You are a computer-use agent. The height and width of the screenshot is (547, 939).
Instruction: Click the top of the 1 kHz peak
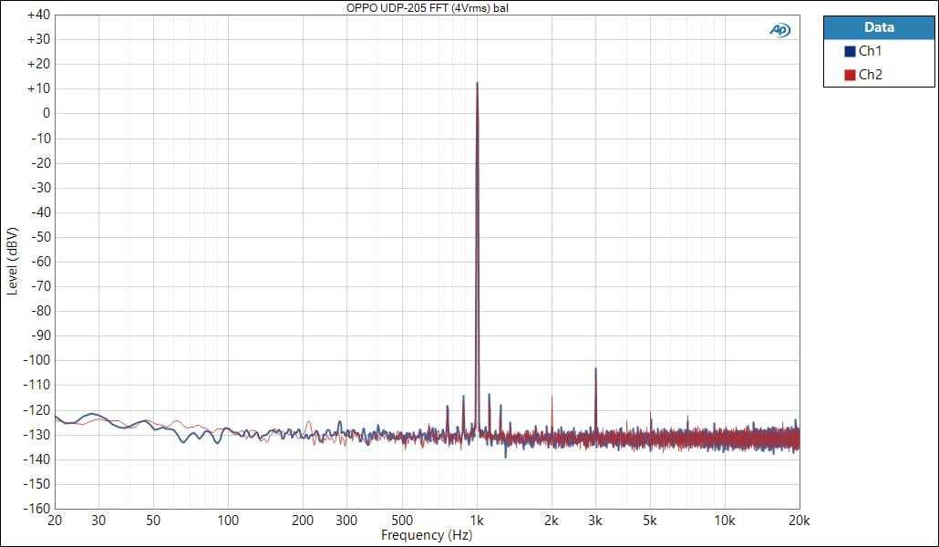tap(477, 83)
